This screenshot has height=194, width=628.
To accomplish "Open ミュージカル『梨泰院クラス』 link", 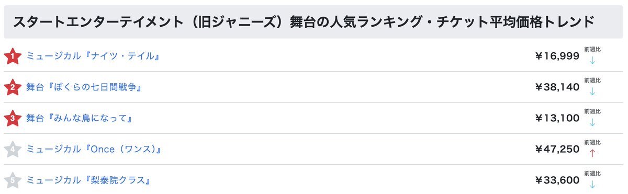I will point(89,181).
